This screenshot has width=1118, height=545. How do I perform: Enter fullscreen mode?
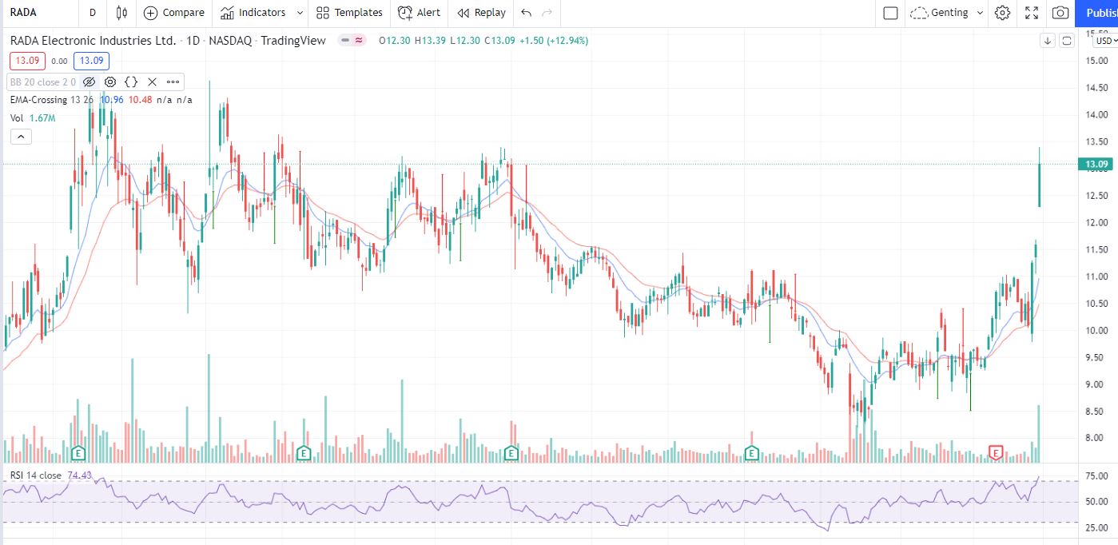[x=1032, y=13]
